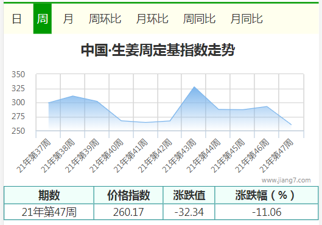322x225 pixels.
Task: Click the 价格指数 column header
Action: [128, 195]
